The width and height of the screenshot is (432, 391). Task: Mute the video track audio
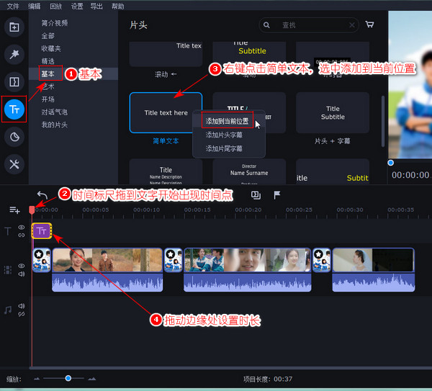[21, 274]
